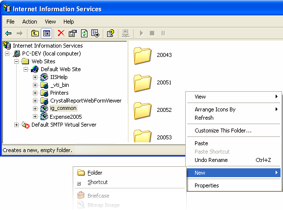
Task: Click the Default Web Site globe icon
Action: point(35,69)
